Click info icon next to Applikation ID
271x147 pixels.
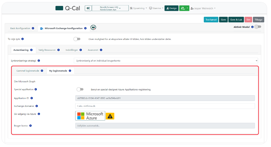[x=32, y=98]
